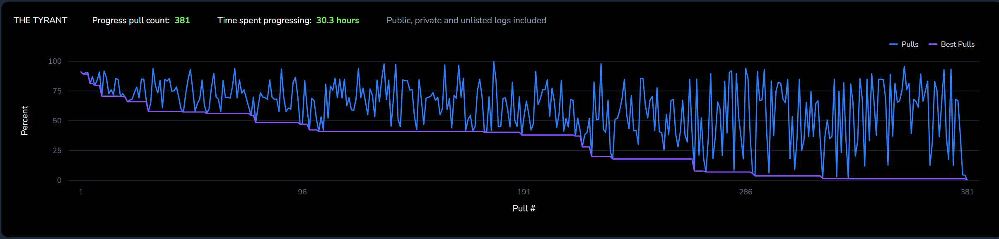Click the blue Pulls legend color marker
The image size is (999, 239).
click(893, 44)
